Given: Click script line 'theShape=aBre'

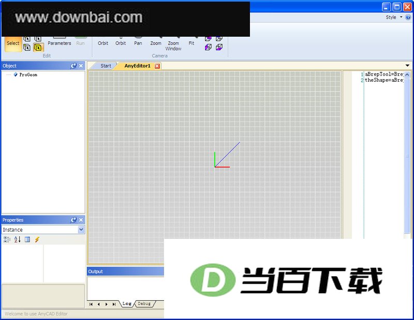Looking at the screenshot, I should pos(384,80).
